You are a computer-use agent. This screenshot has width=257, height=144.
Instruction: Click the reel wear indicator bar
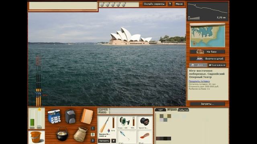pyautogui.click(x=134, y=122)
